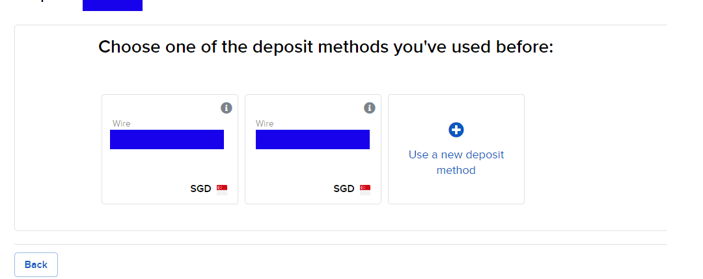Click empty space below plus in new-method card
This screenshot has width=703, height=279.
456,189
